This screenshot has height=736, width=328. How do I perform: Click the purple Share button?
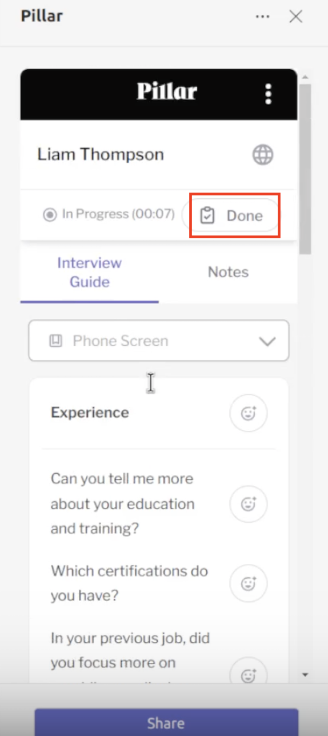tap(166, 722)
